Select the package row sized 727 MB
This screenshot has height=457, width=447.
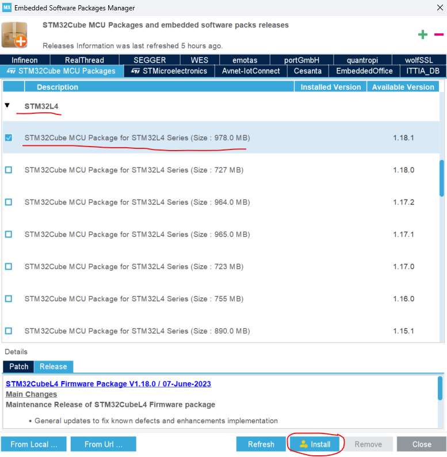[221, 170]
